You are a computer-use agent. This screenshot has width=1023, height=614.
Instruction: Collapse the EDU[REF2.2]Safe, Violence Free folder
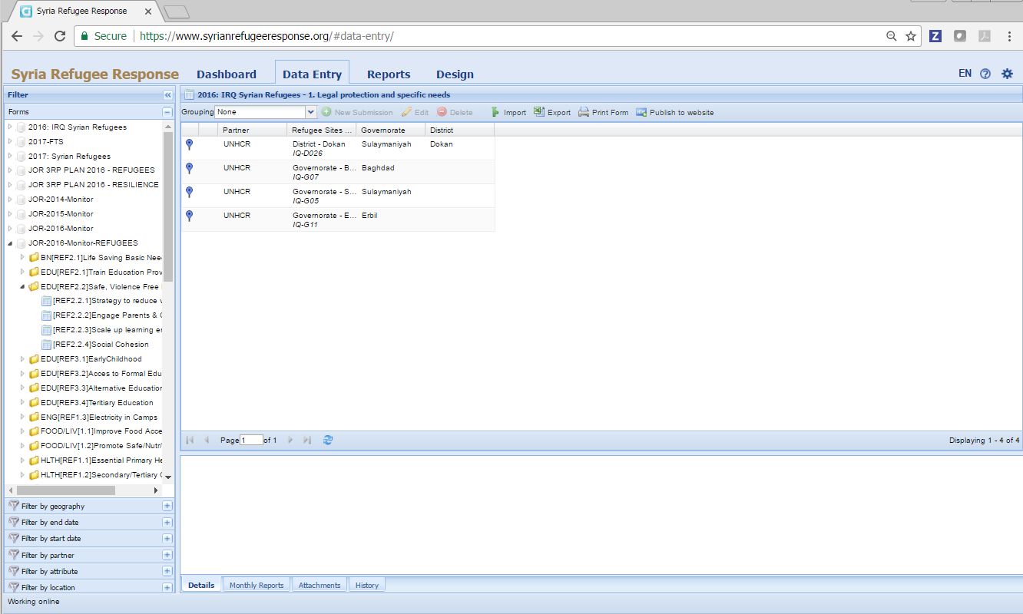[x=23, y=286]
